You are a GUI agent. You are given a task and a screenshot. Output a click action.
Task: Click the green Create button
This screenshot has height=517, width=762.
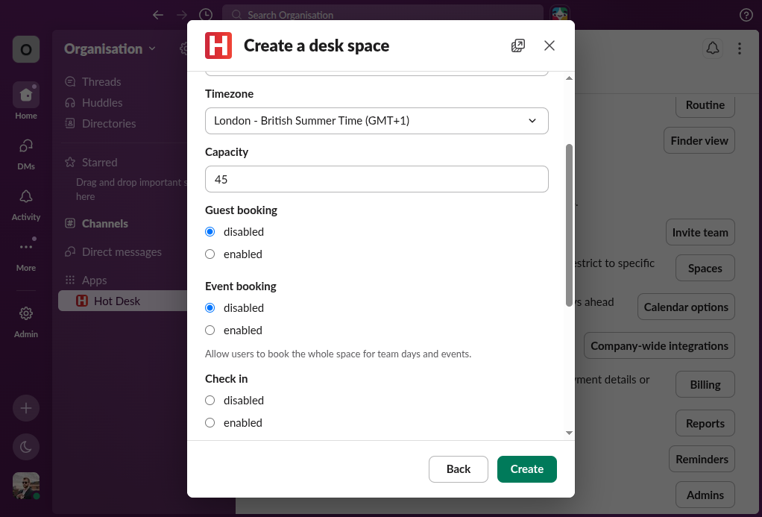[x=527, y=469]
